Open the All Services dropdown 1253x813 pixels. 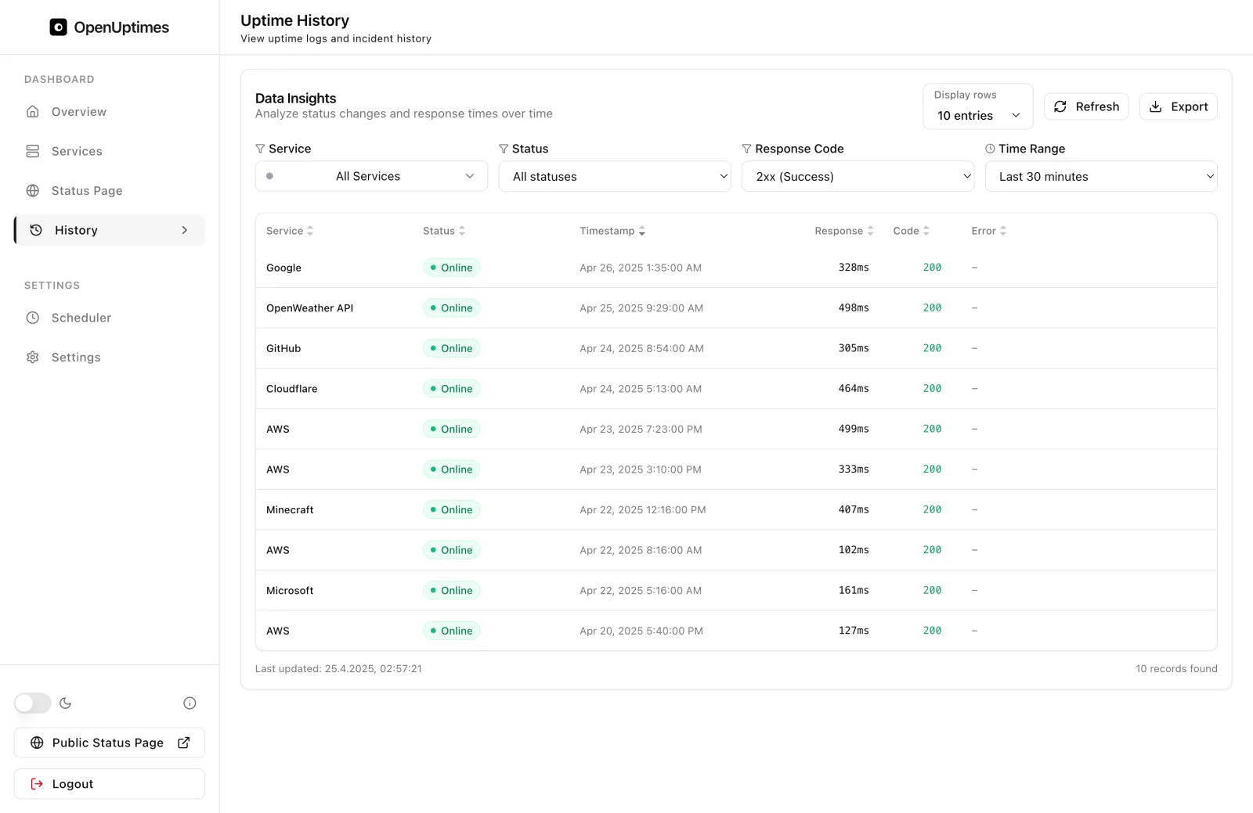point(371,176)
